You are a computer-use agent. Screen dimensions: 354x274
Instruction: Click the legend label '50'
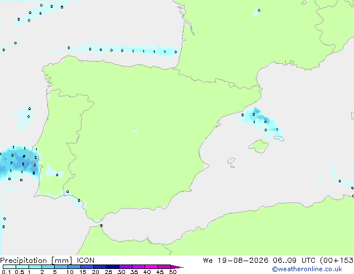[x=173, y=272]
